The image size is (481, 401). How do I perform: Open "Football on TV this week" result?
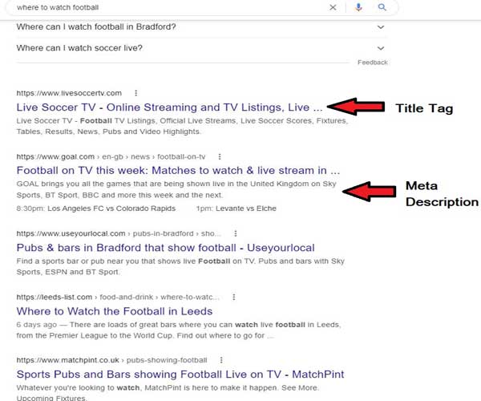click(x=178, y=171)
